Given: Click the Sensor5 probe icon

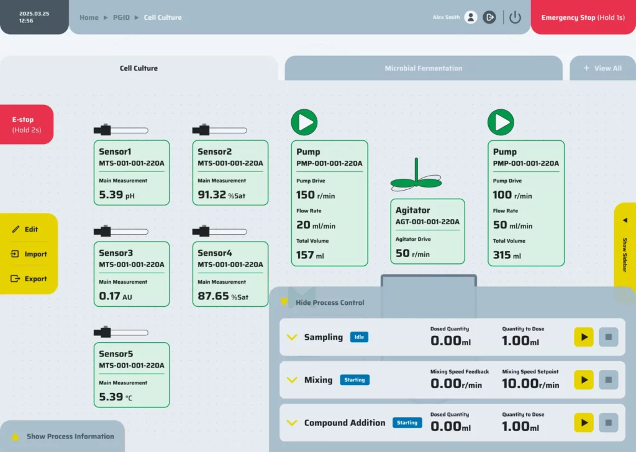Looking at the screenshot, I should [x=120, y=333].
